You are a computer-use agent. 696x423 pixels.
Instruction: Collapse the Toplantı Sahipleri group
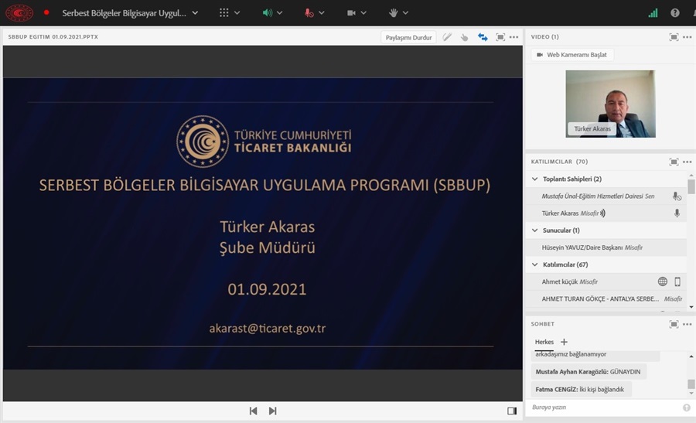click(535, 179)
